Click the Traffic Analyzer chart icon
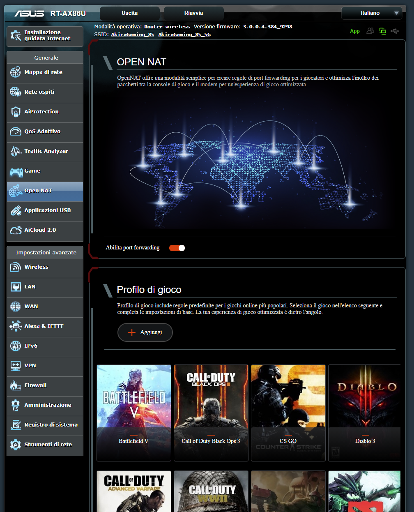Image resolution: width=414 pixels, height=512 pixels. point(16,151)
